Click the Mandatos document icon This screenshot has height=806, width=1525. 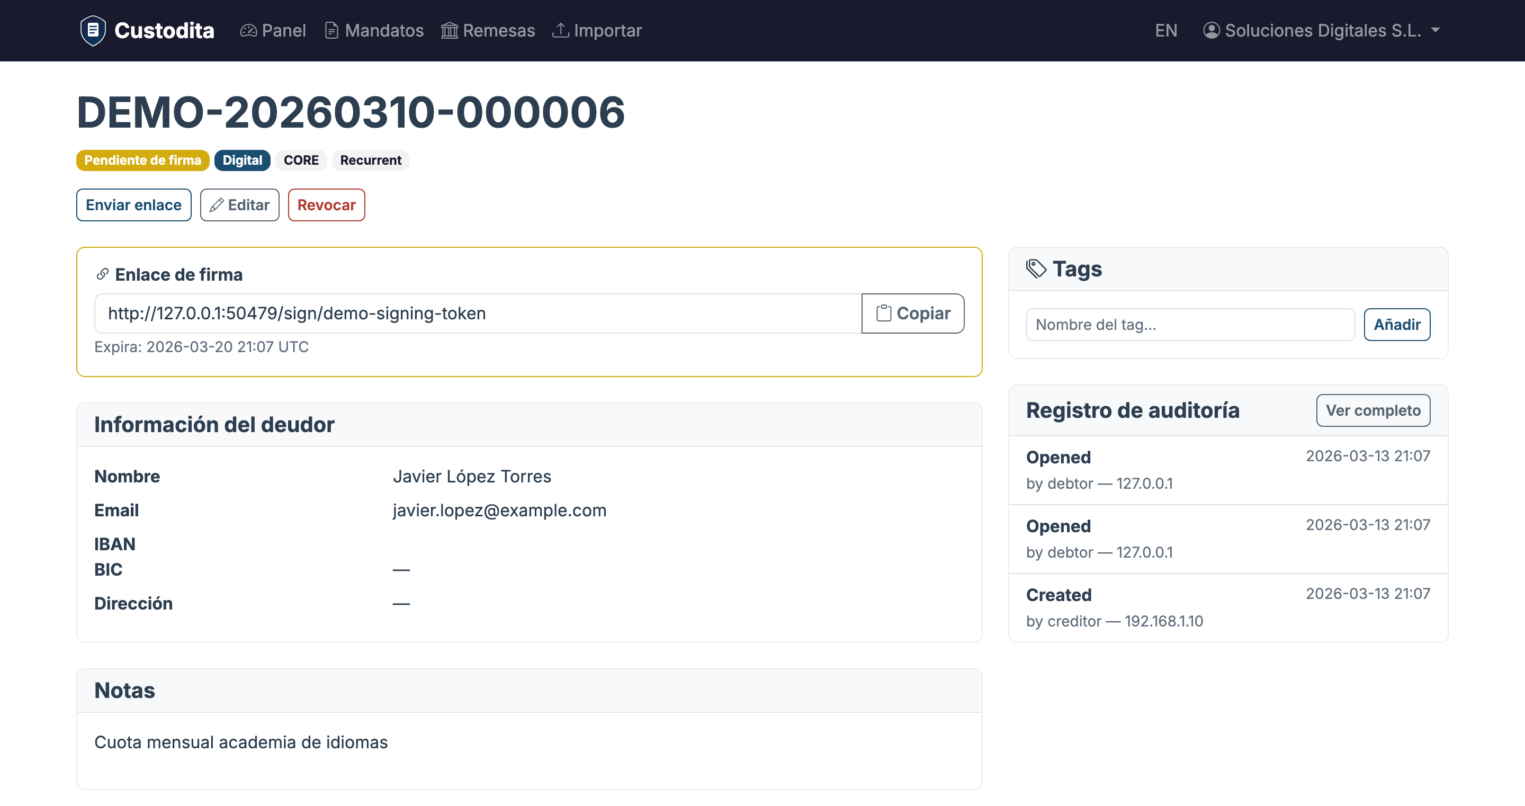(331, 30)
